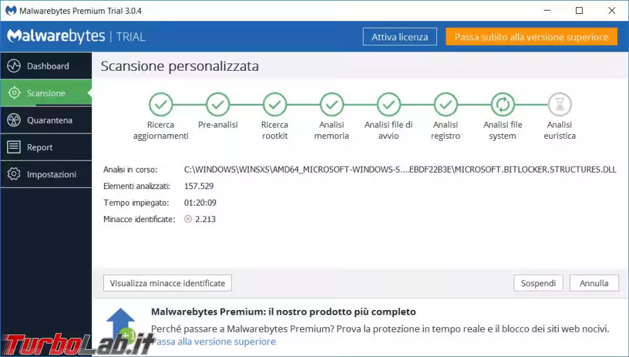Image resolution: width=629 pixels, height=357 pixels.
Task: Click the Pre-analisi checkmark step icon
Action: [218, 104]
